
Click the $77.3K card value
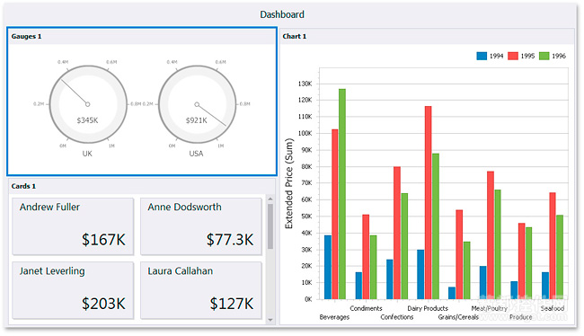click(x=230, y=240)
